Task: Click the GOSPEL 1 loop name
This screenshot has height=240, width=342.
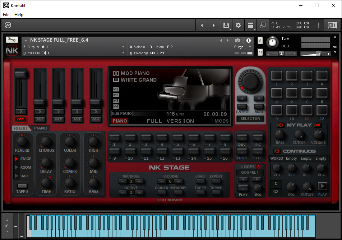Action: 250,172
